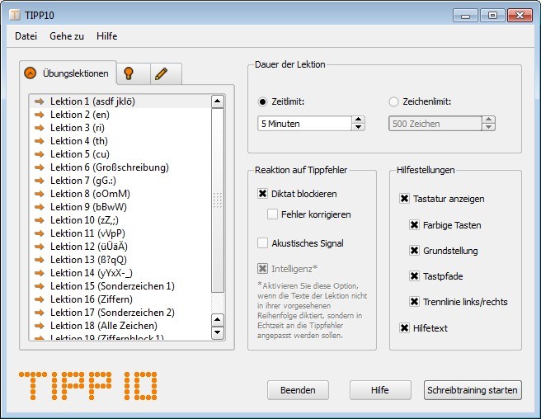
Task: Select Lektion 14 (yYxX-_)
Action: click(120, 273)
